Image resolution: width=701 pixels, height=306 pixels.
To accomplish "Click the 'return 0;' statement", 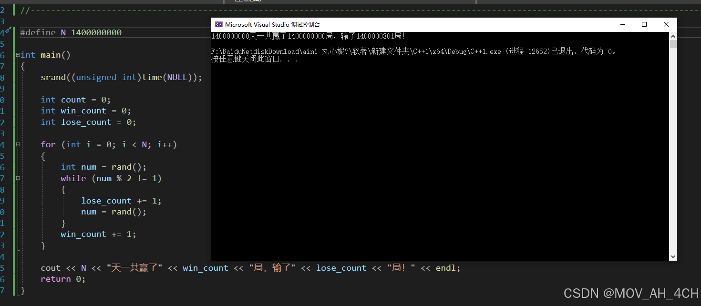I will pos(63,279).
